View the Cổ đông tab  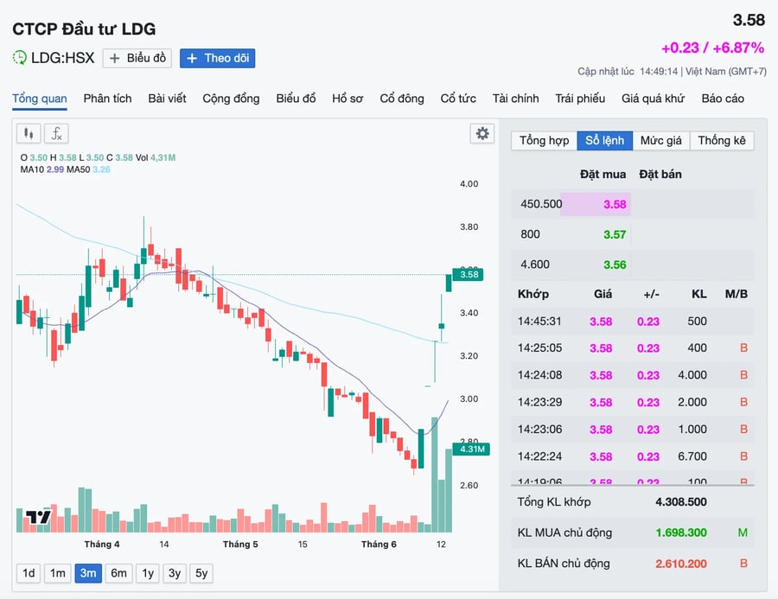click(402, 99)
